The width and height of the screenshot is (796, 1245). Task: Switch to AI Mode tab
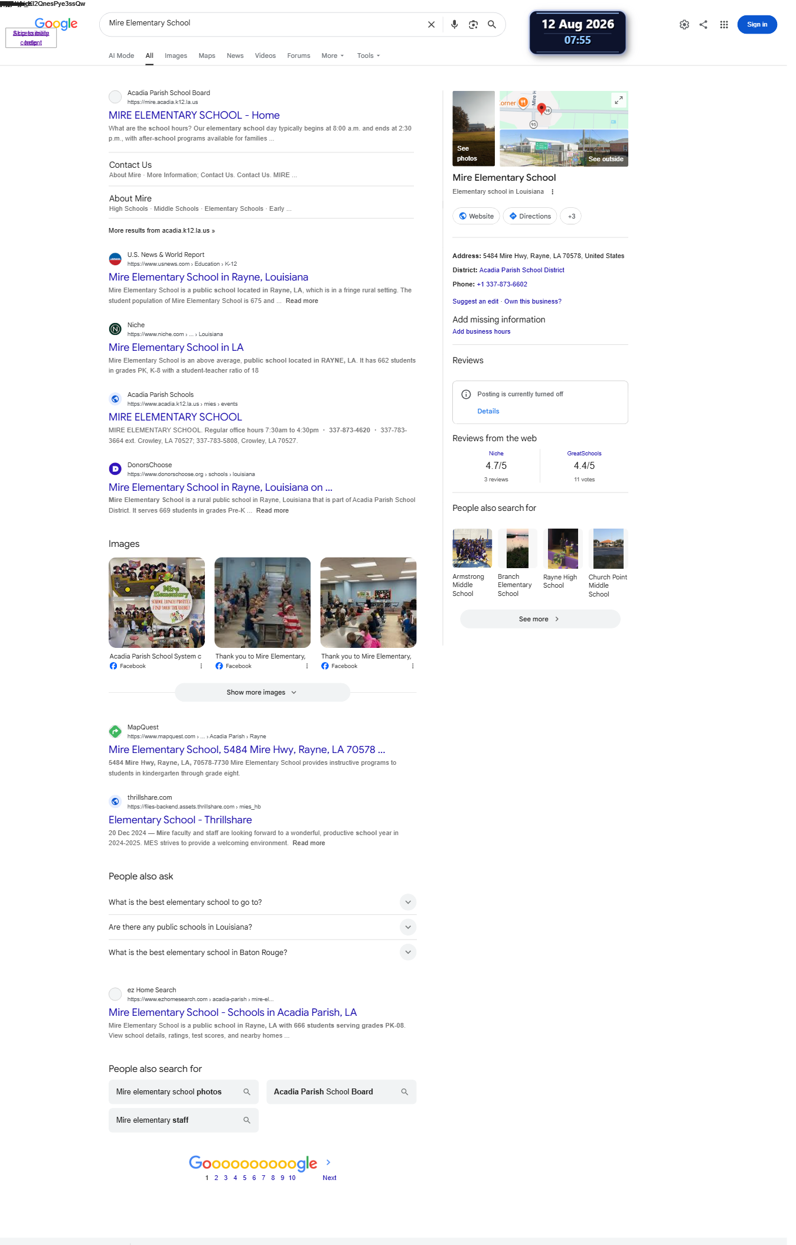point(121,56)
